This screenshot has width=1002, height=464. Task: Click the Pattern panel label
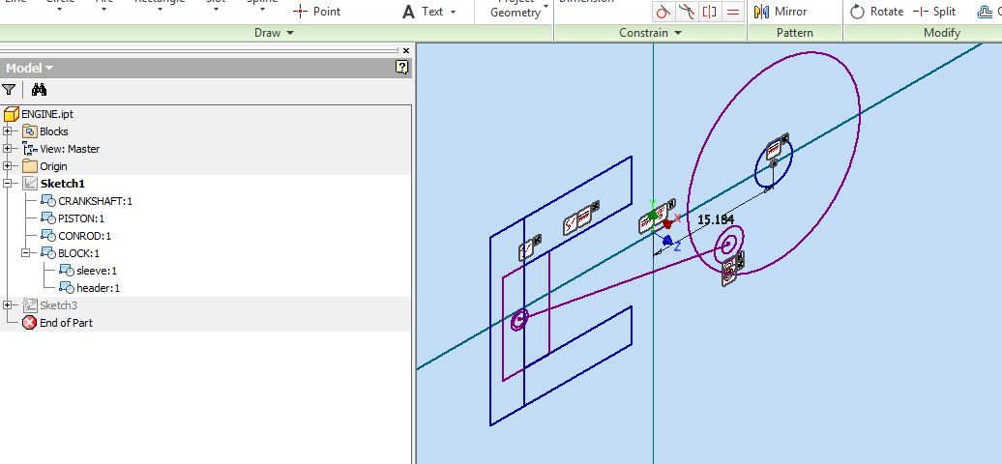pyautogui.click(x=794, y=33)
